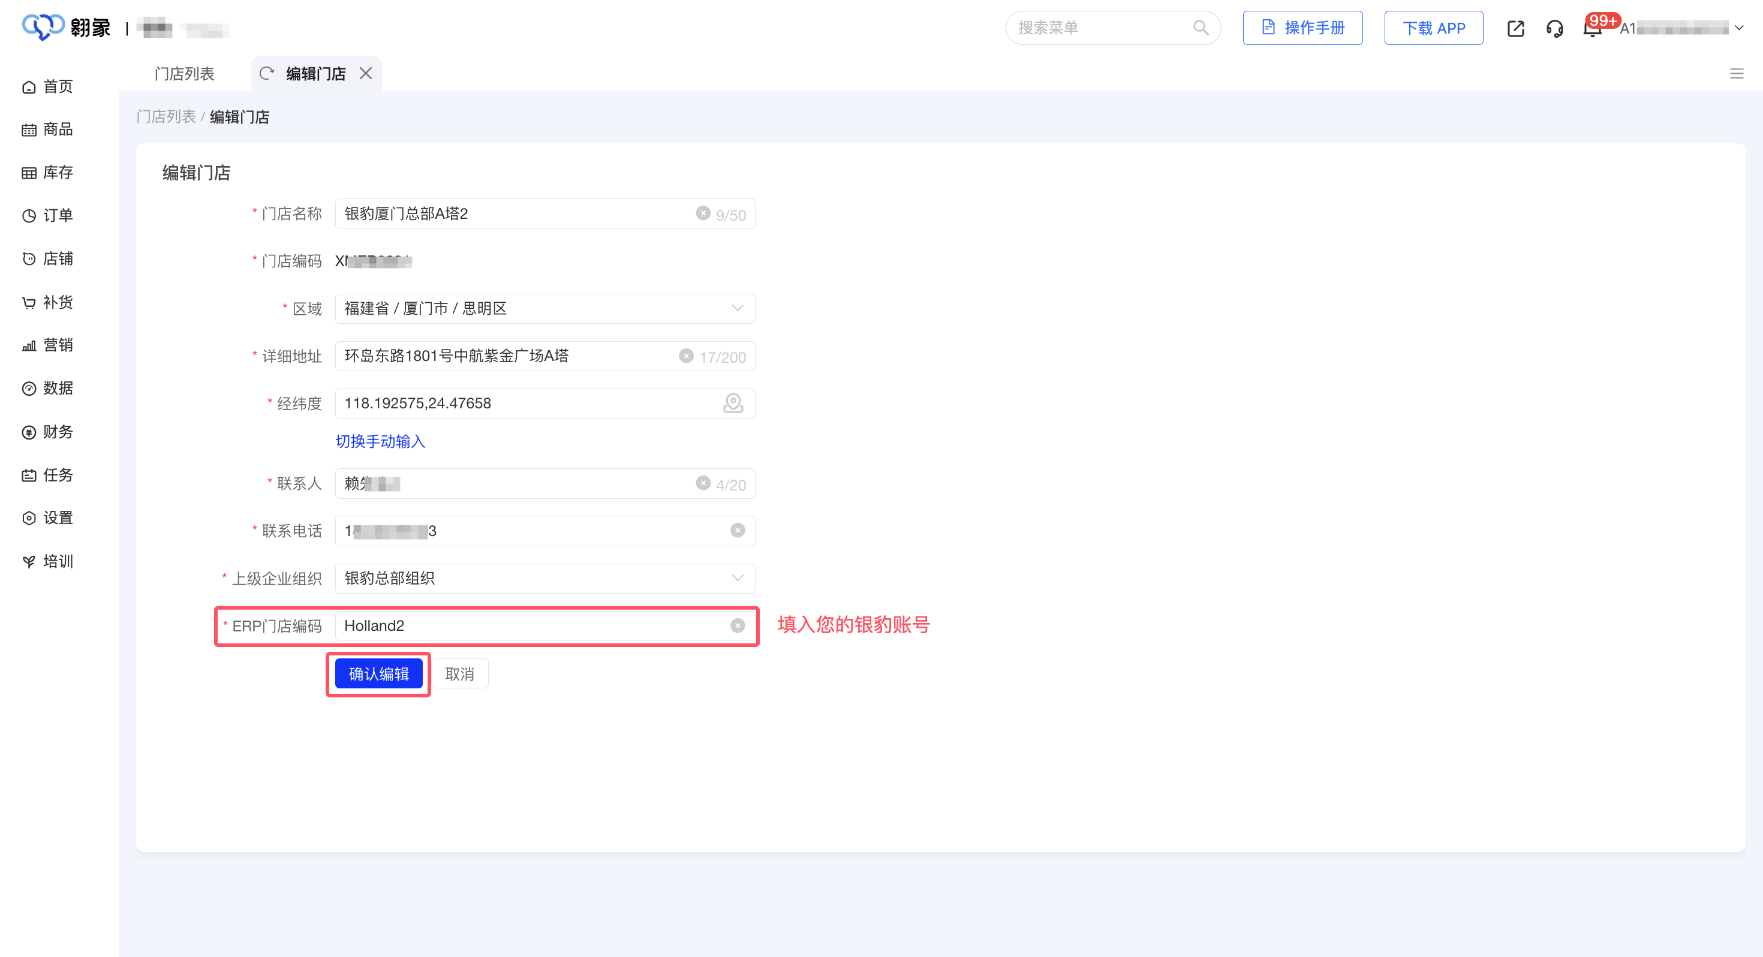Click the map locator icon in 经纬度 field
The height and width of the screenshot is (957, 1763).
[733, 403]
